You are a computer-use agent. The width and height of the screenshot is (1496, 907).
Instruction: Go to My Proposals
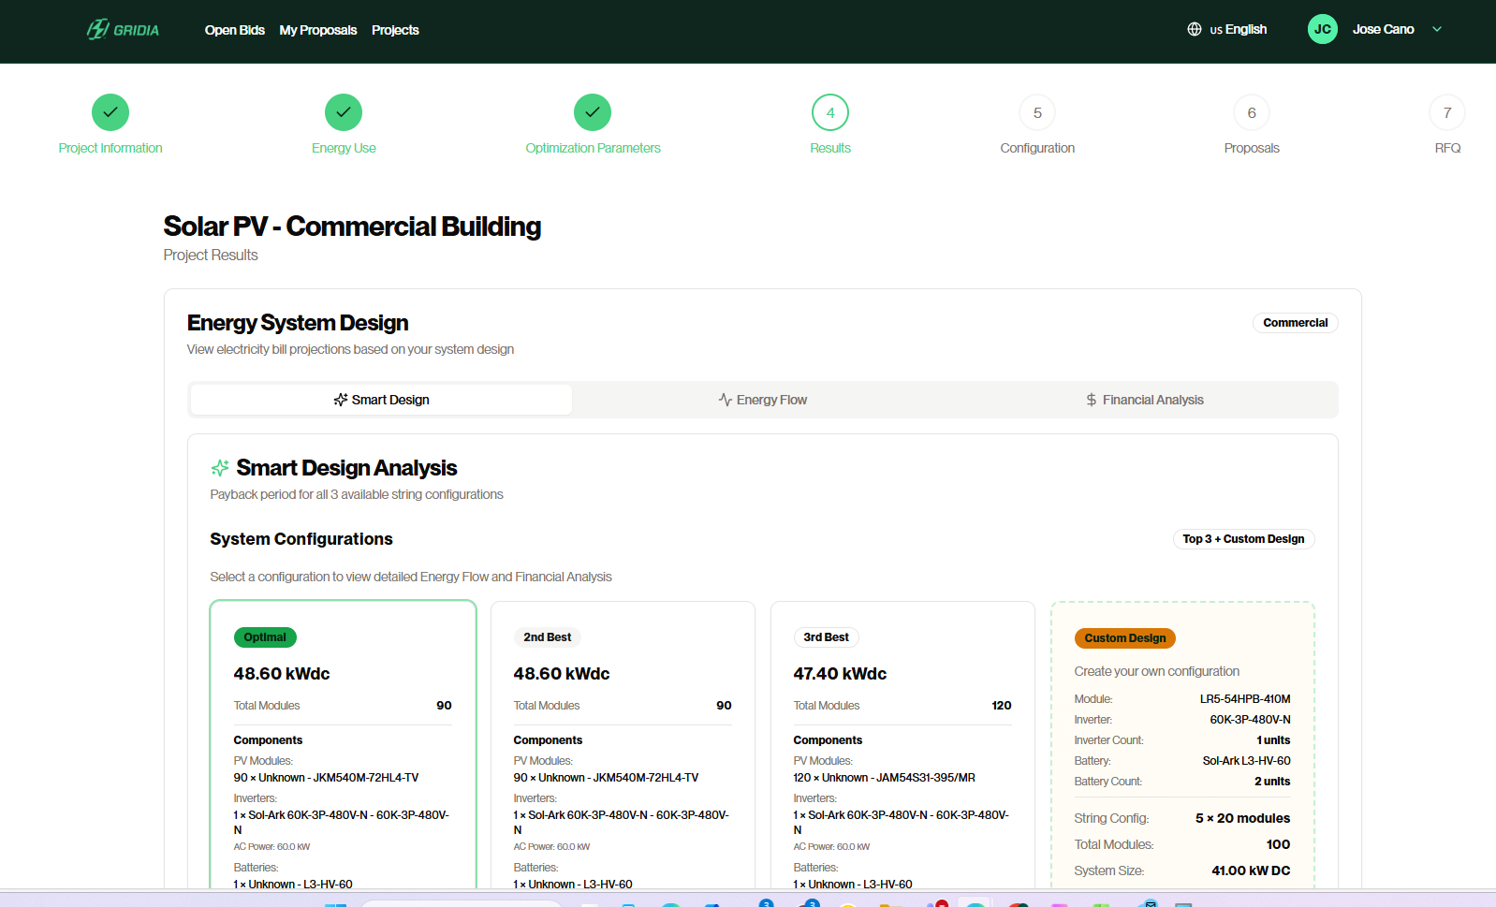(318, 30)
